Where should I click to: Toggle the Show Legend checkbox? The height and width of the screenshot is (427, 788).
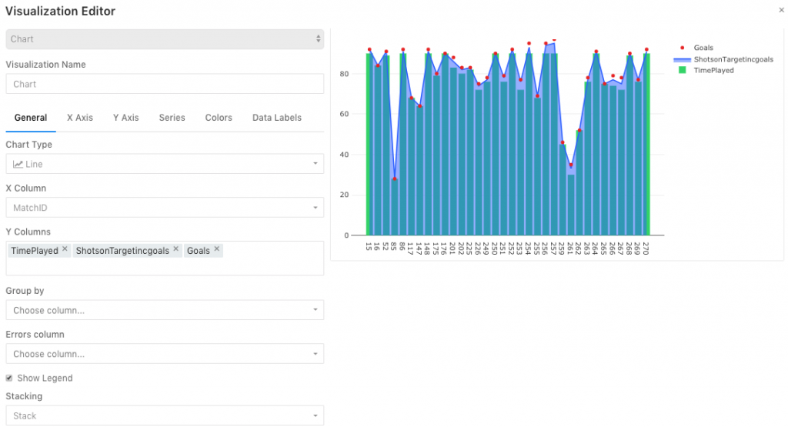pos(9,378)
